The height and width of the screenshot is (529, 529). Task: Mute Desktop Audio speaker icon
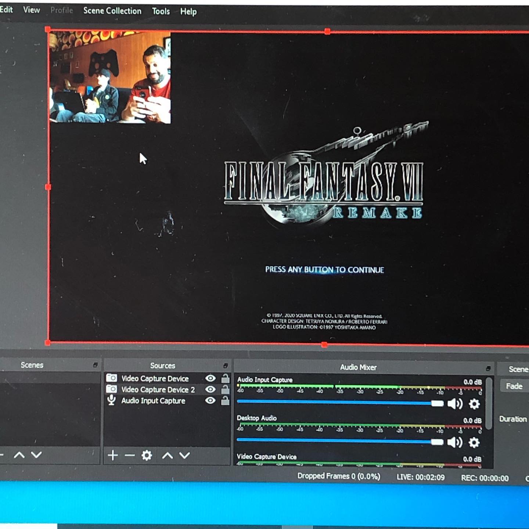pyautogui.click(x=455, y=442)
